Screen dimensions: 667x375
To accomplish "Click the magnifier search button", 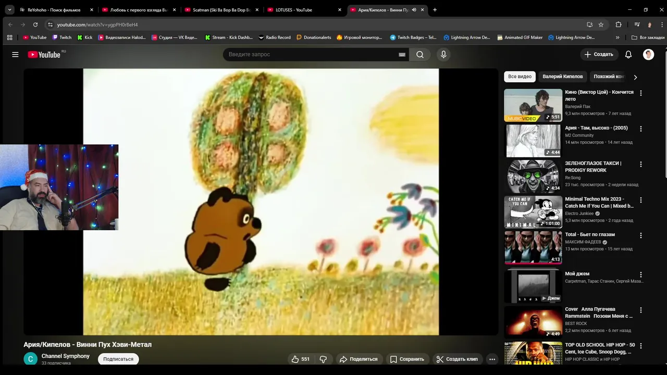I will (419, 54).
